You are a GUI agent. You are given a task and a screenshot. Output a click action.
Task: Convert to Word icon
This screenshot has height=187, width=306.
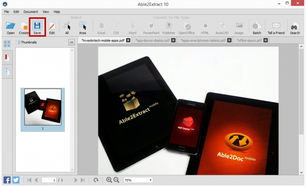pyautogui.click(x=132, y=26)
